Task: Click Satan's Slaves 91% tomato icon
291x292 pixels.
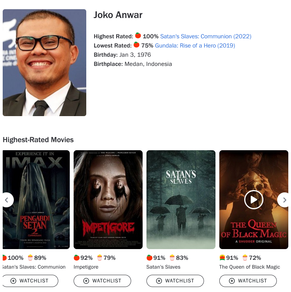Action: tap(150, 258)
